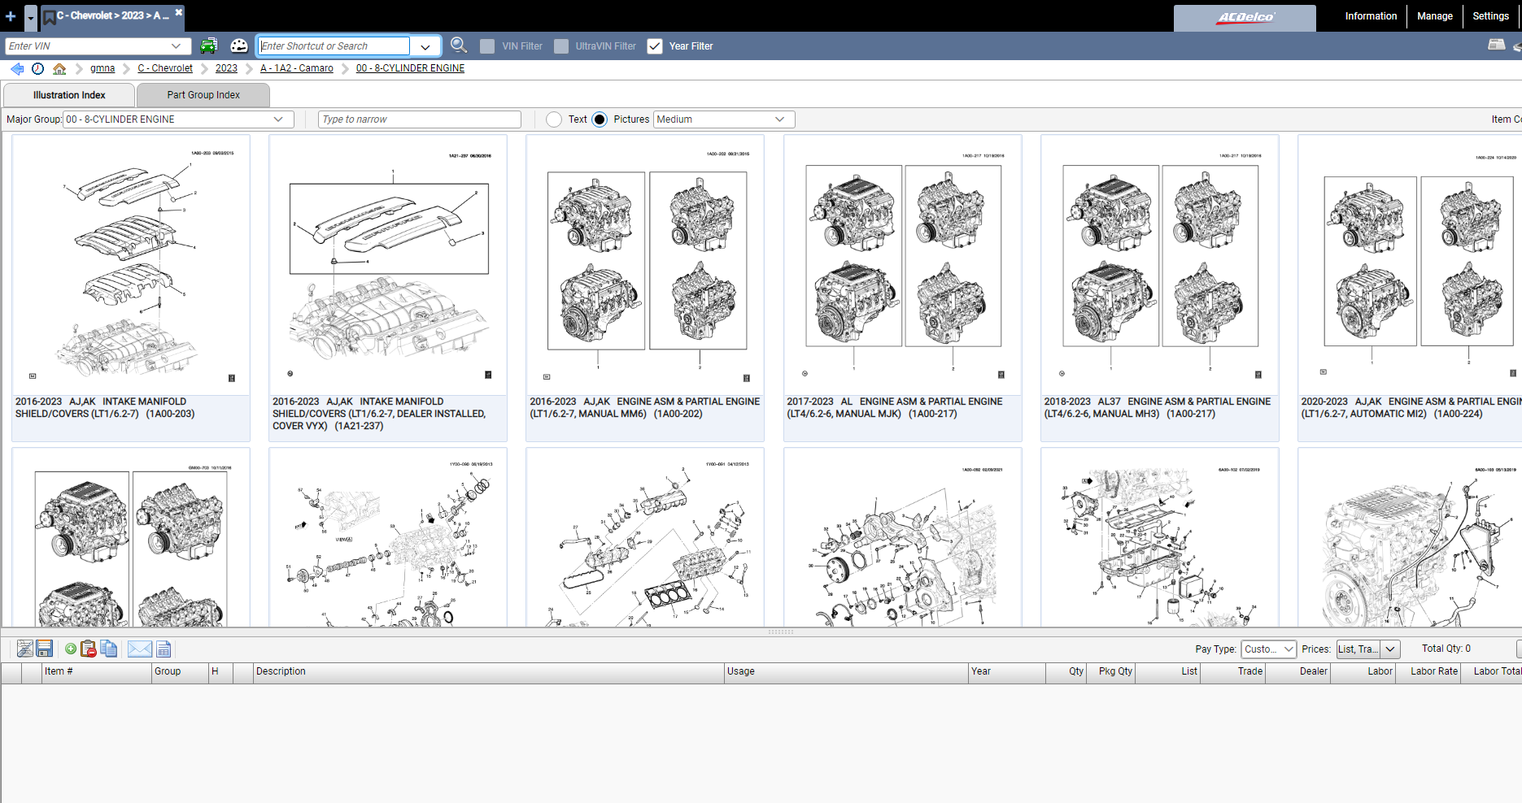Click the Usage column header

click(x=846, y=672)
